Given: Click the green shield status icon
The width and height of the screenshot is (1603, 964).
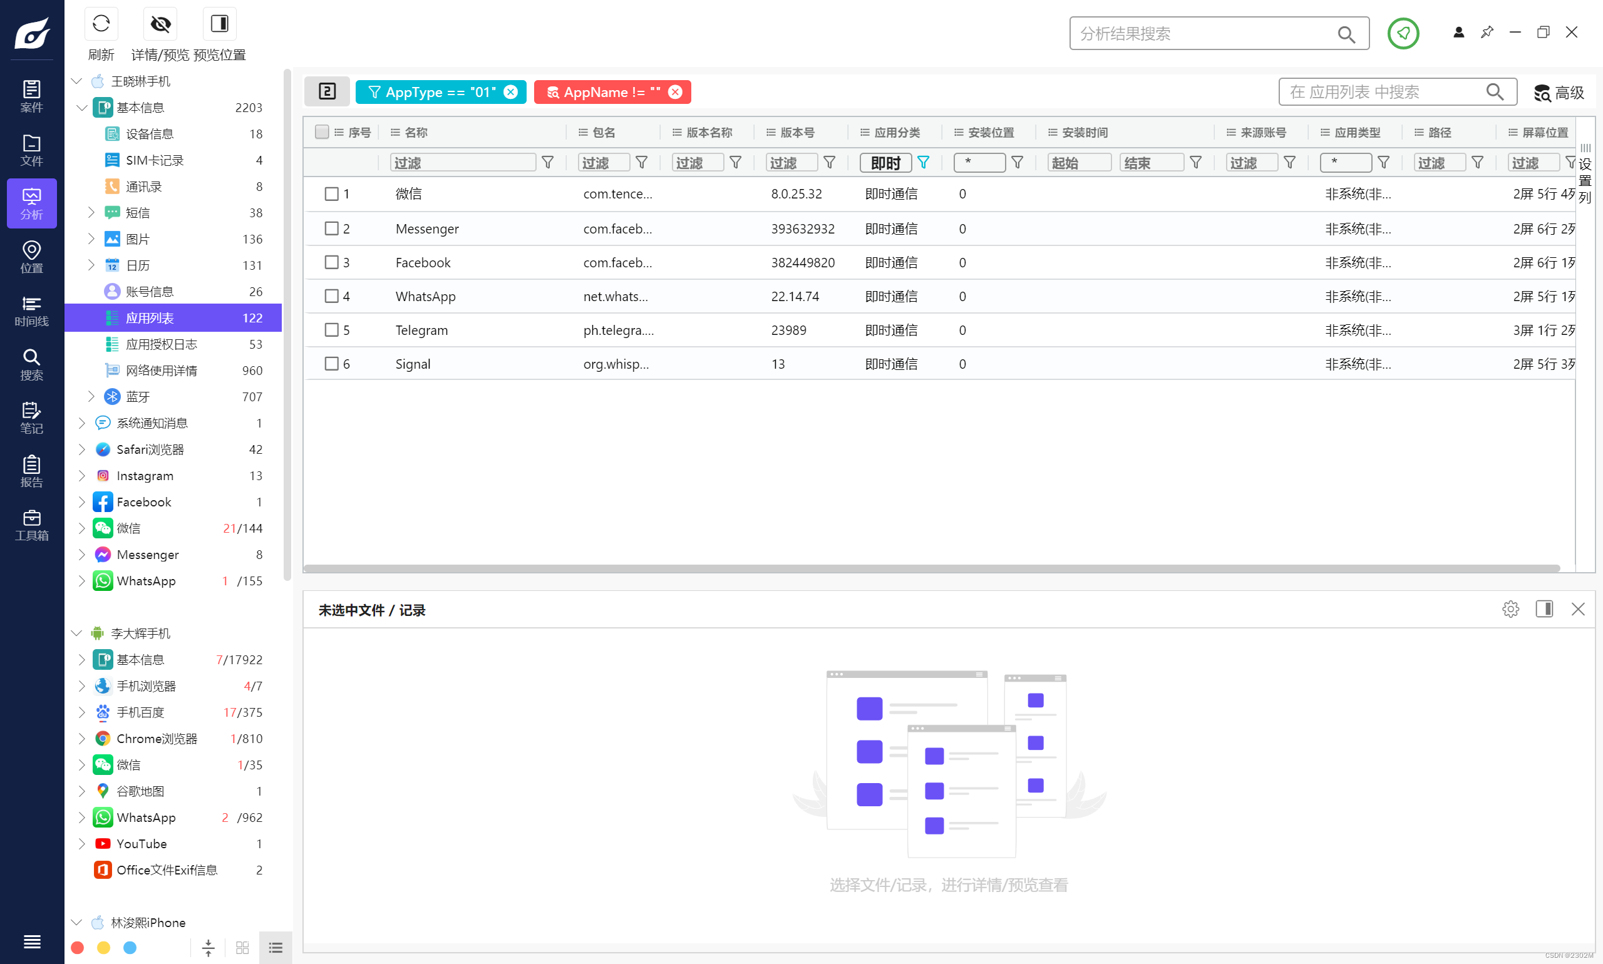Looking at the screenshot, I should pos(1402,33).
